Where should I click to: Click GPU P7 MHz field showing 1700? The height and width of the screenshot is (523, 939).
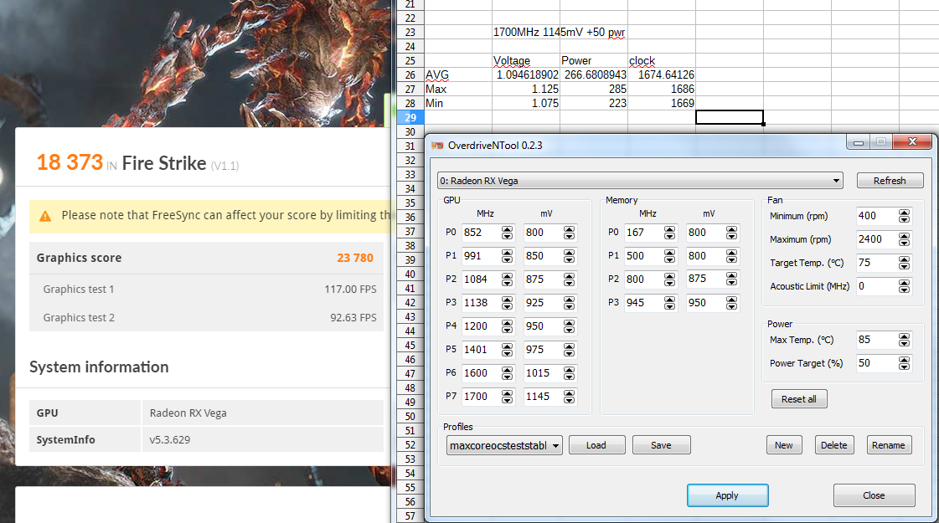coord(481,396)
